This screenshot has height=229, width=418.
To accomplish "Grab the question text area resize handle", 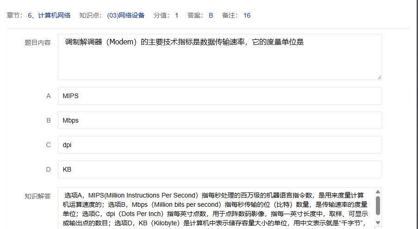I will pyautogui.click(x=379, y=77).
